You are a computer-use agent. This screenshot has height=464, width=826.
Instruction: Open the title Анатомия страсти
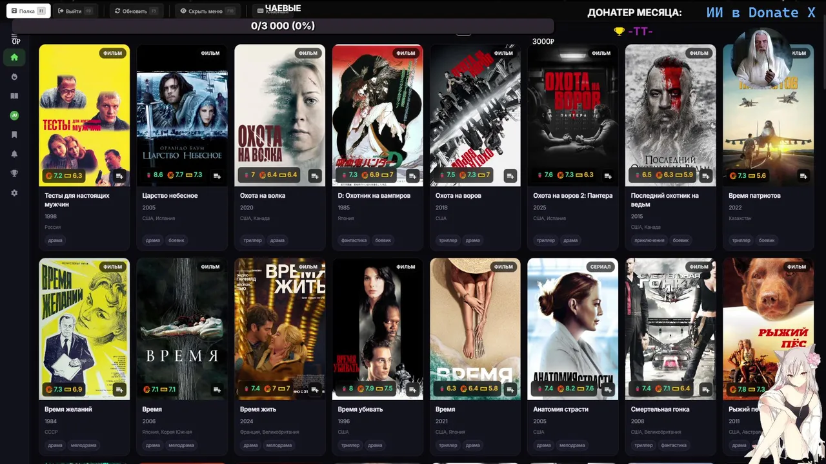(x=561, y=410)
